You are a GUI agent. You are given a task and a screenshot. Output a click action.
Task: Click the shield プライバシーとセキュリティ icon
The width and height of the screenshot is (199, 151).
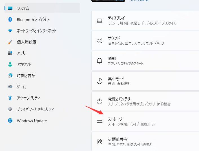10,109
